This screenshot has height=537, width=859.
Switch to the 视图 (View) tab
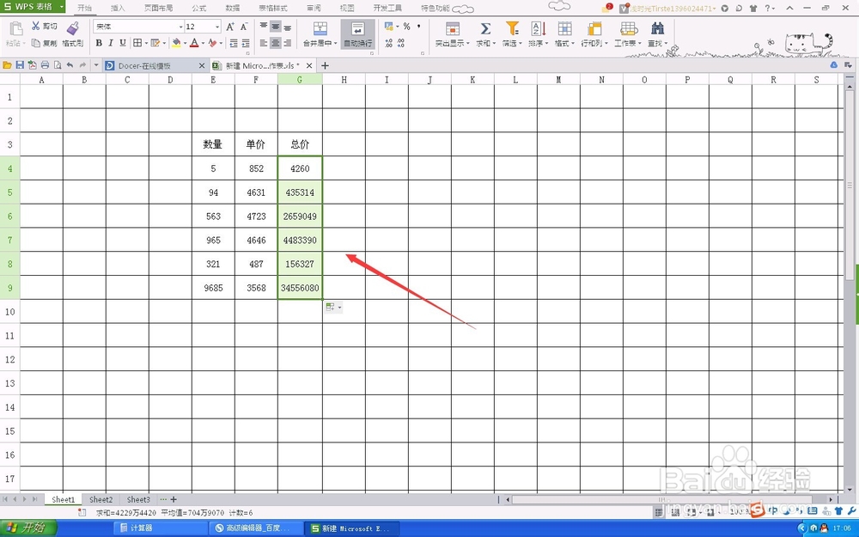coord(347,9)
